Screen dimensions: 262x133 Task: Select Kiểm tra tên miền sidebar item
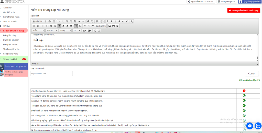click(11, 17)
